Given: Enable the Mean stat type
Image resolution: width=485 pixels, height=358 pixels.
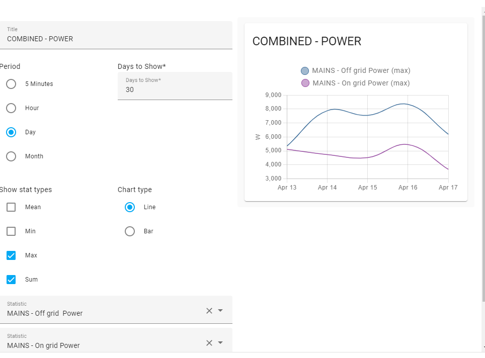Looking at the screenshot, I should [11, 207].
